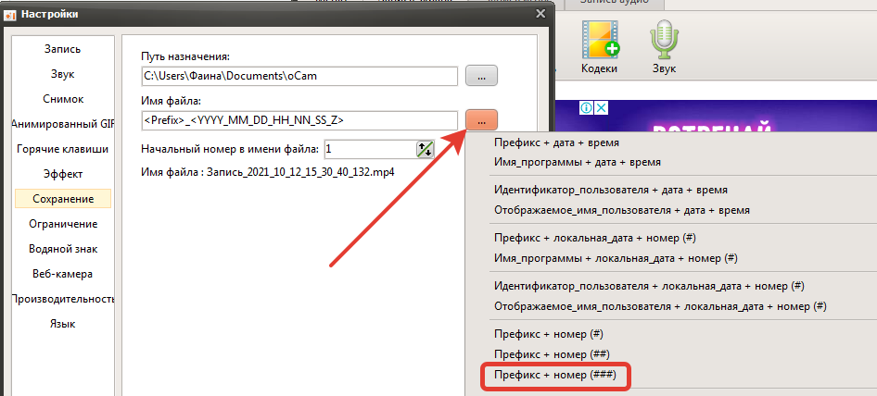Choose Идентификатор_пользователя + локальная_дата + номер (#)
The height and width of the screenshot is (396, 877).
click(649, 286)
